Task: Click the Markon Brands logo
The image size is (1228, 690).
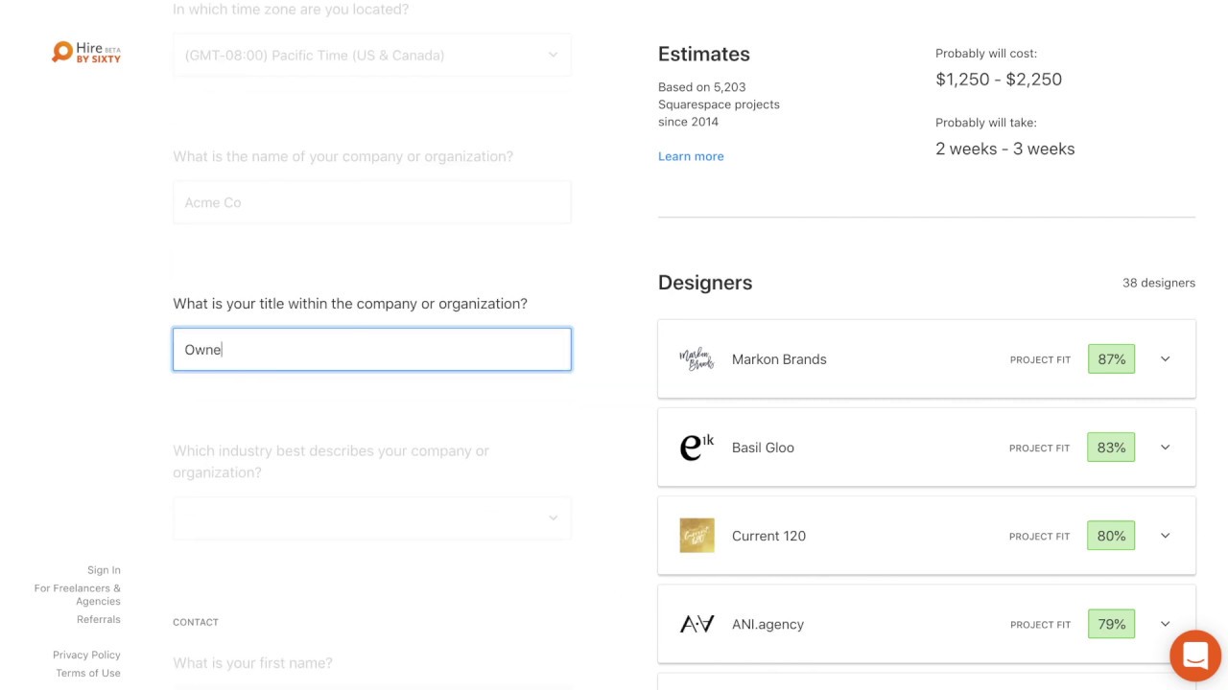Action: coord(697,359)
